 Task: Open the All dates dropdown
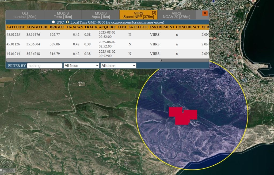pos(118,66)
